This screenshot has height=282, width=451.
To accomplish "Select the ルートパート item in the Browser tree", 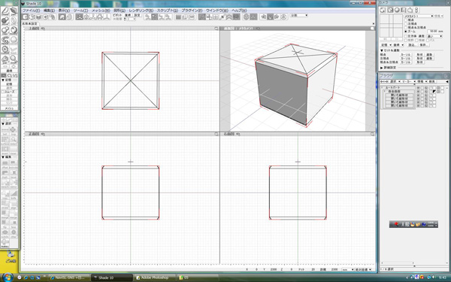I will 393,87.
